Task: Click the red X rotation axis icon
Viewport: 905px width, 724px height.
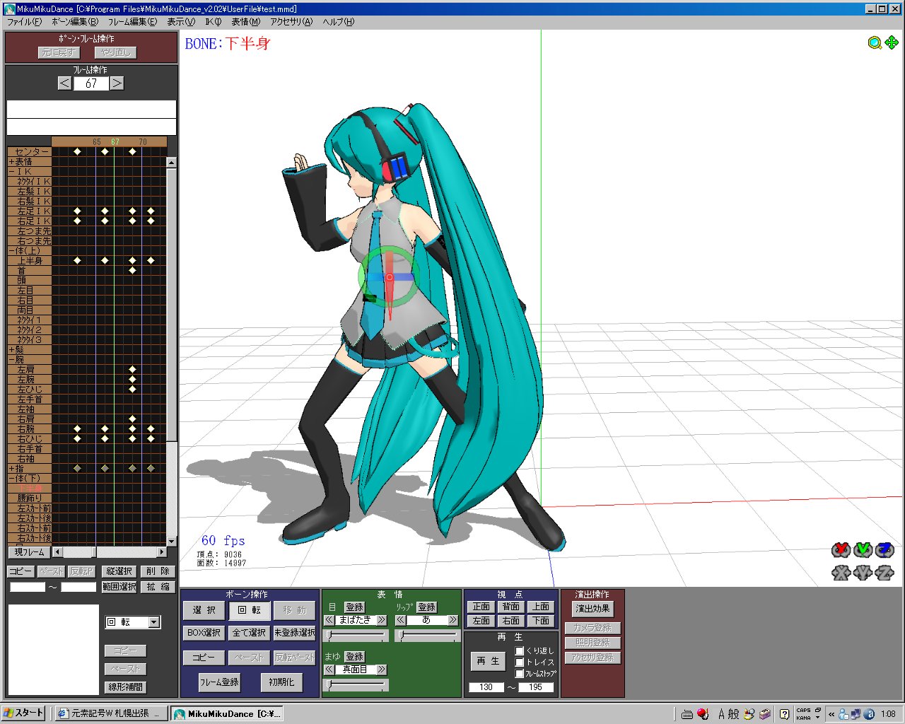Action: pos(841,549)
